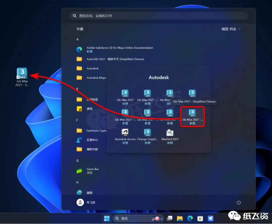Screen dimensions: 272x224
Task: Expand the 辅助功能 folder
Action: tap(87, 149)
